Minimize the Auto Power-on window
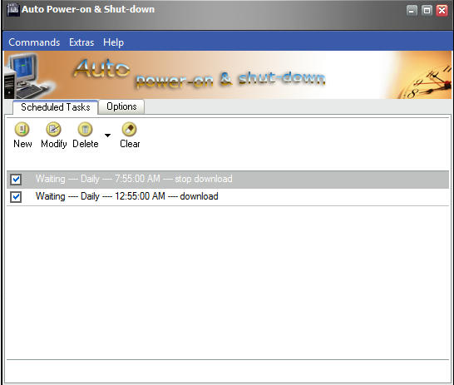 tap(412, 11)
